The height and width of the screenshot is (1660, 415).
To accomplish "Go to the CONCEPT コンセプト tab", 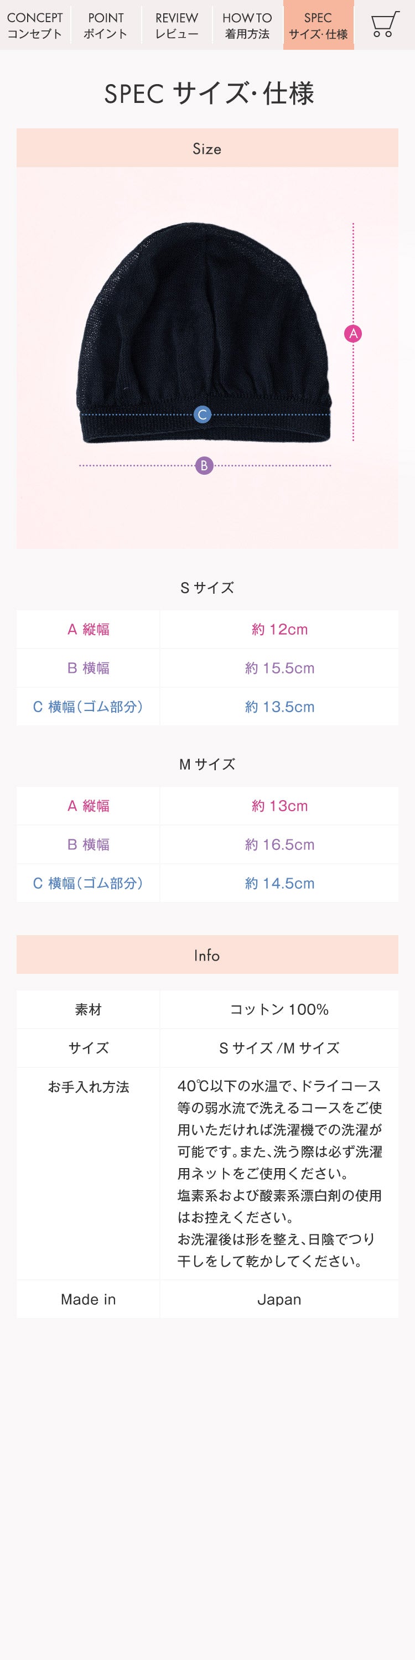I will point(35,25).
